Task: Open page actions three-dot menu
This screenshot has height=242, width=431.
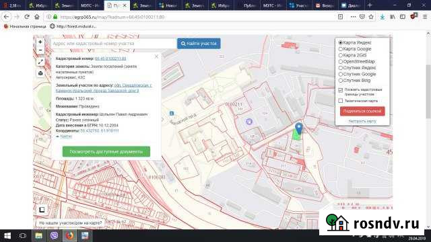Action: pos(353,17)
